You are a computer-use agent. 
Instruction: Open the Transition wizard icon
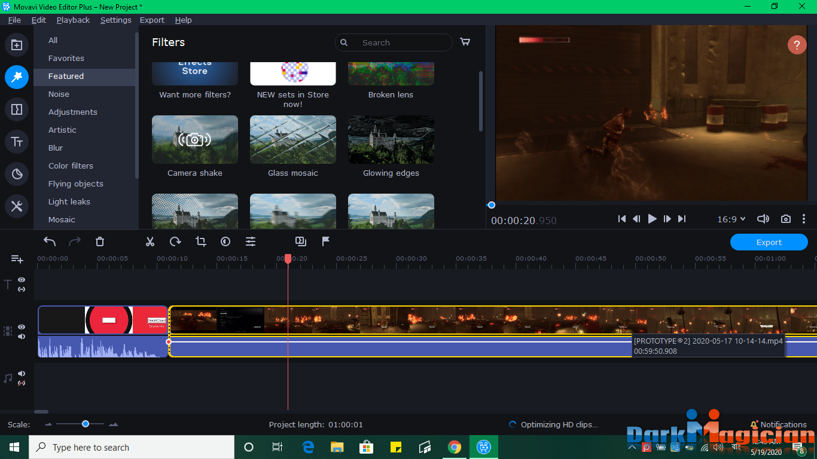coord(301,241)
